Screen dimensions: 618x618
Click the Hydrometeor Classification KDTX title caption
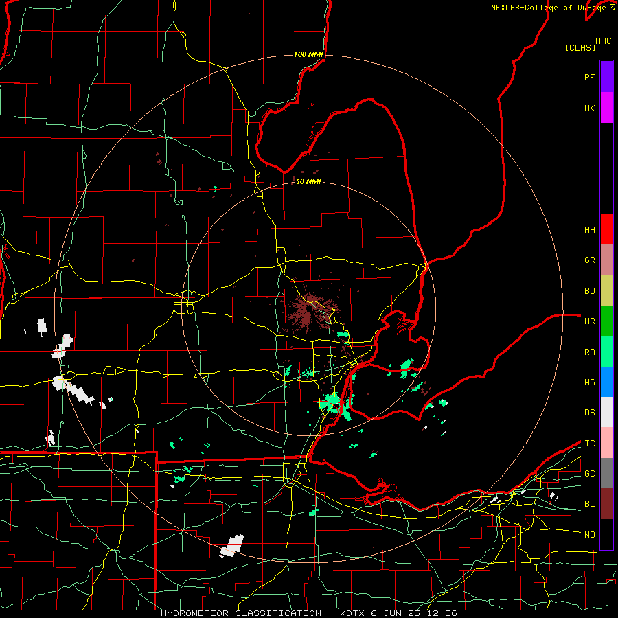click(308, 613)
